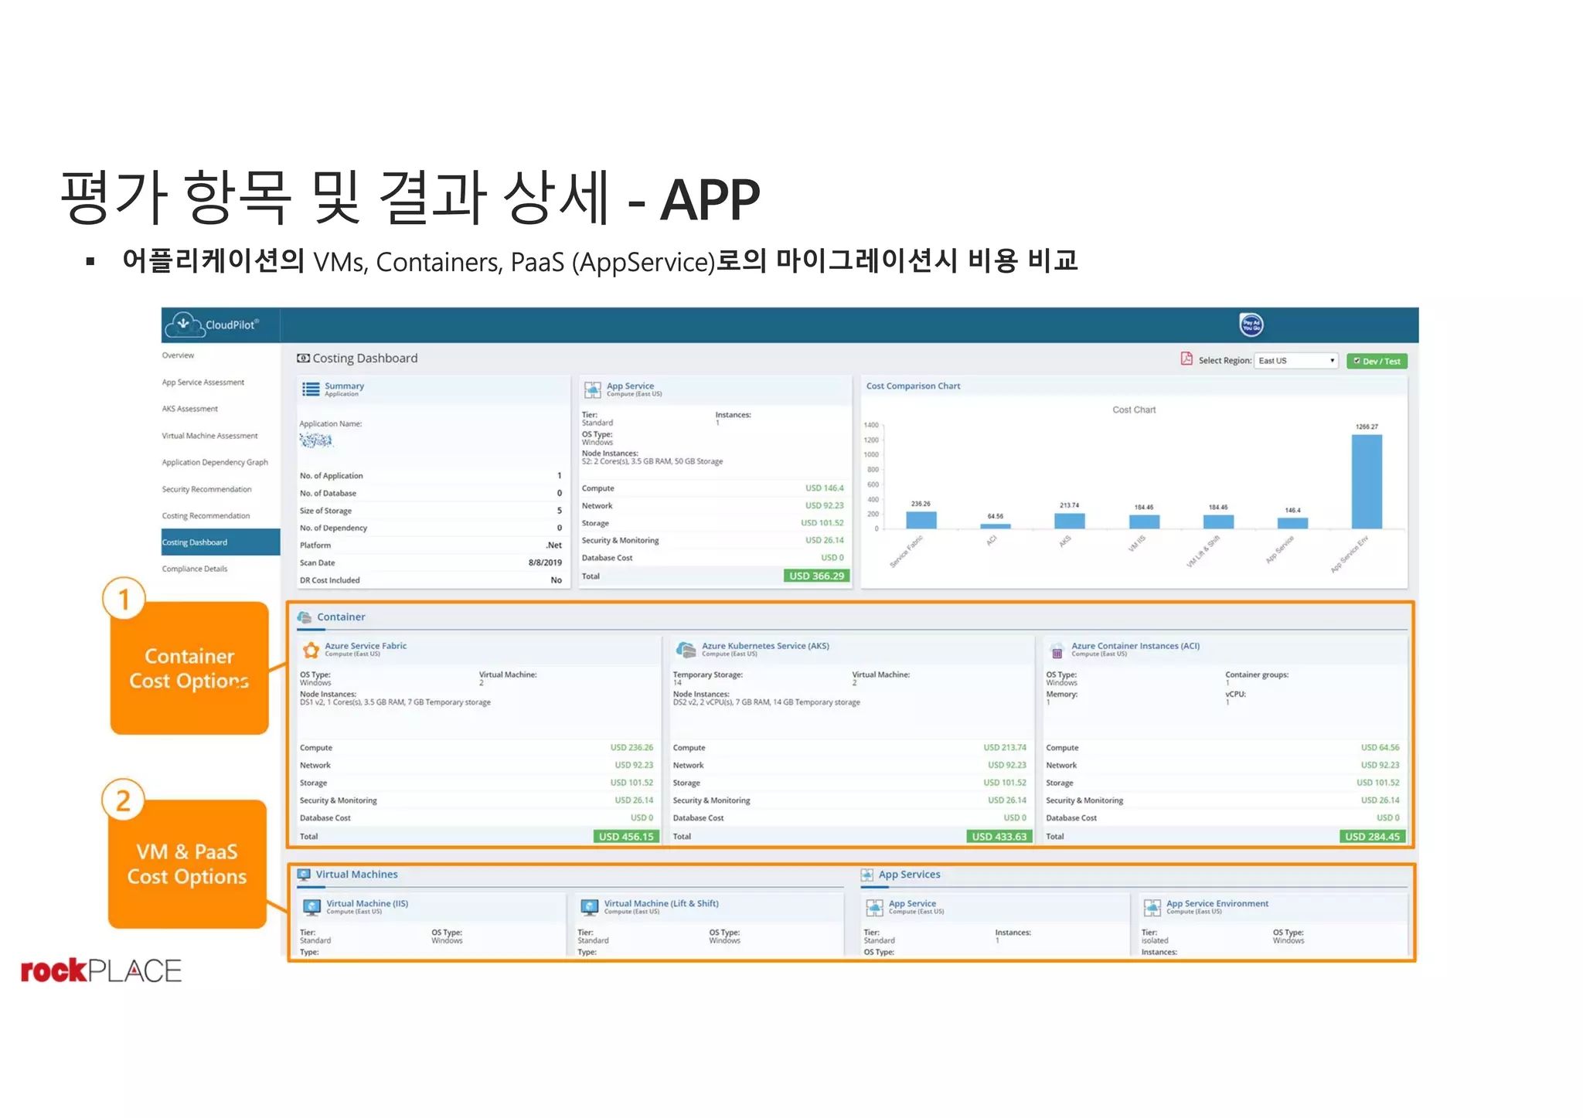Image resolution: width=1583 pixels, height=1118 pixels.
Task: Click AKS Compute value USD 213.74
Action: (x=1005, y=747)
